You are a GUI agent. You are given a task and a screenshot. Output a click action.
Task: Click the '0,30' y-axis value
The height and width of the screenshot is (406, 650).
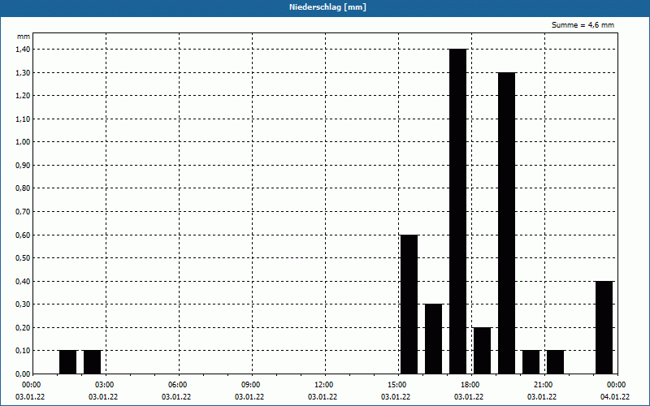tap(24, 304)
